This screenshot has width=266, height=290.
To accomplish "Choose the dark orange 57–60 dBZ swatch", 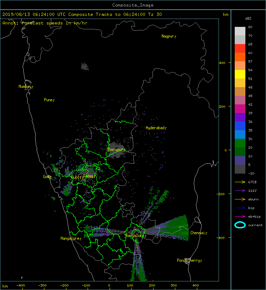I will coord(240,57).
